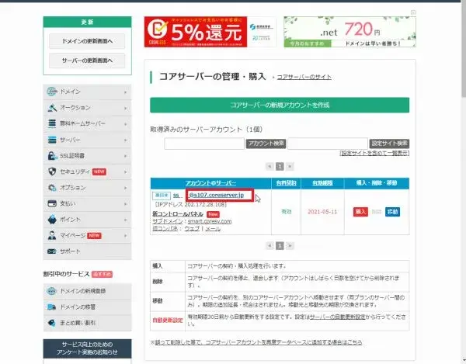The height and width of the screenshot is (364, 466).
Task: Expand the 支払い menu arrow
Action: pyautogui.click(x=125, y=204)
